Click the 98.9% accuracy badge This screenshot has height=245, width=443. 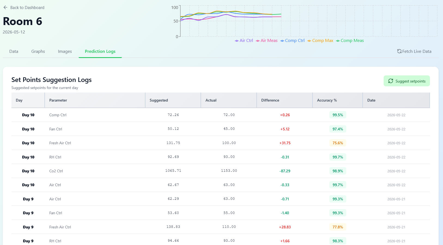click(338, 171)
